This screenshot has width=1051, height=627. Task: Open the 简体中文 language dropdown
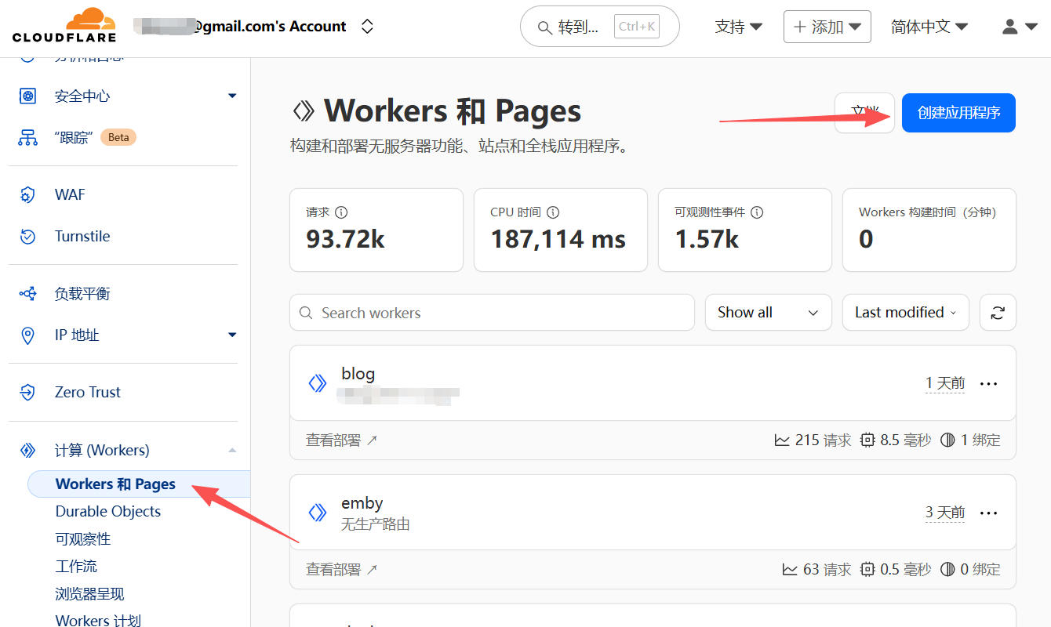point(929,27)
